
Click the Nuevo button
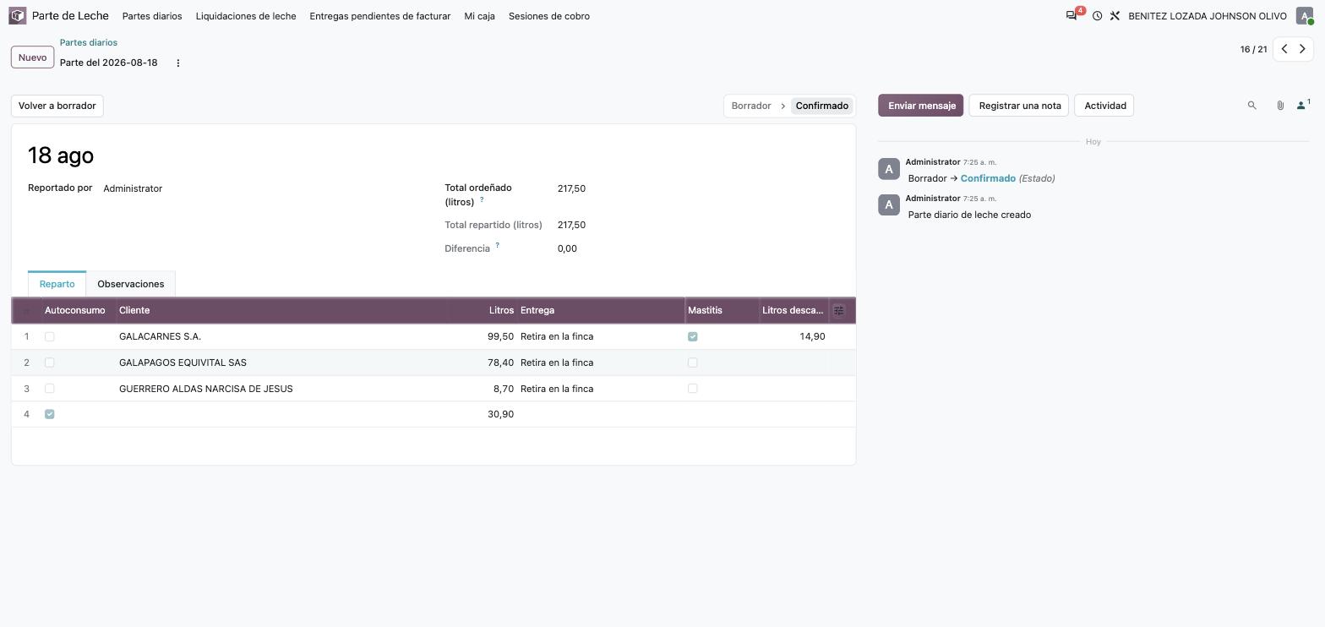tap(32, 57)
